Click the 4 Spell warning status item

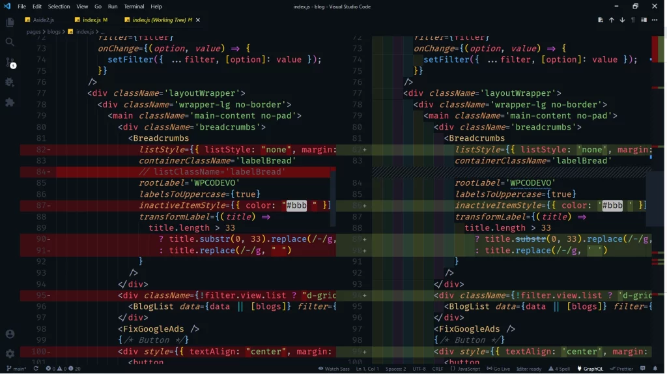pyautogui.click(x=560, y=369)
